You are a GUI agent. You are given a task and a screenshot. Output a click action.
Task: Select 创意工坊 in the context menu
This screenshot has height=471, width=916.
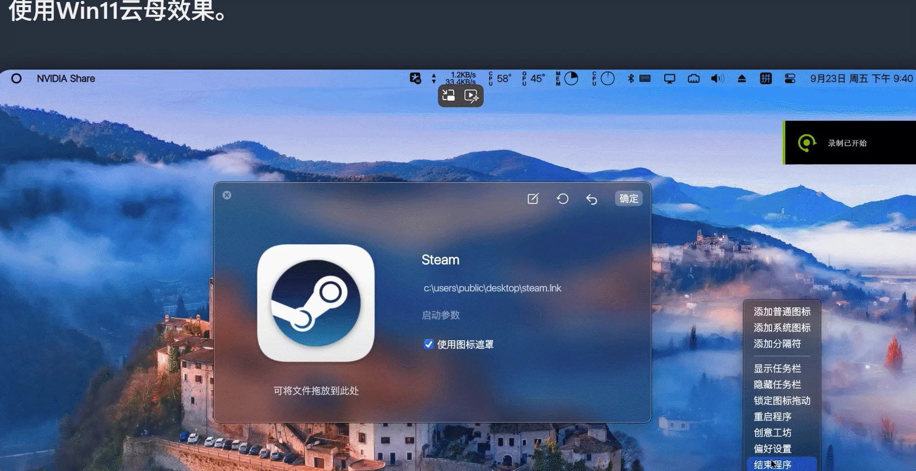click(773, 432)
